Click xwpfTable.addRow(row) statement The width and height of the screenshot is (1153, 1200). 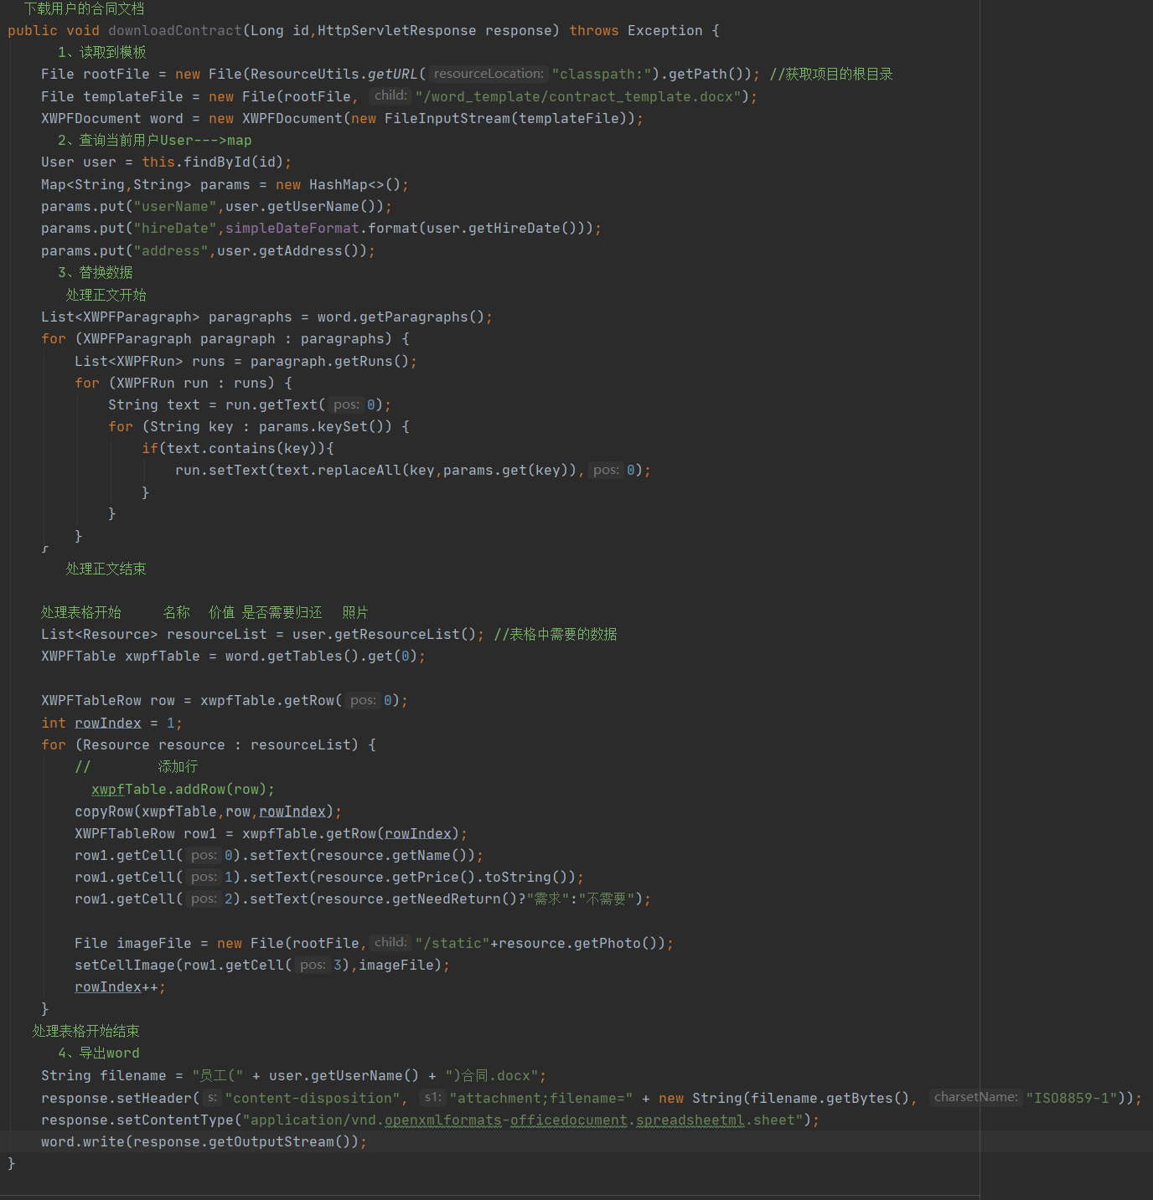pyautogui.click(x=183, y=789)
